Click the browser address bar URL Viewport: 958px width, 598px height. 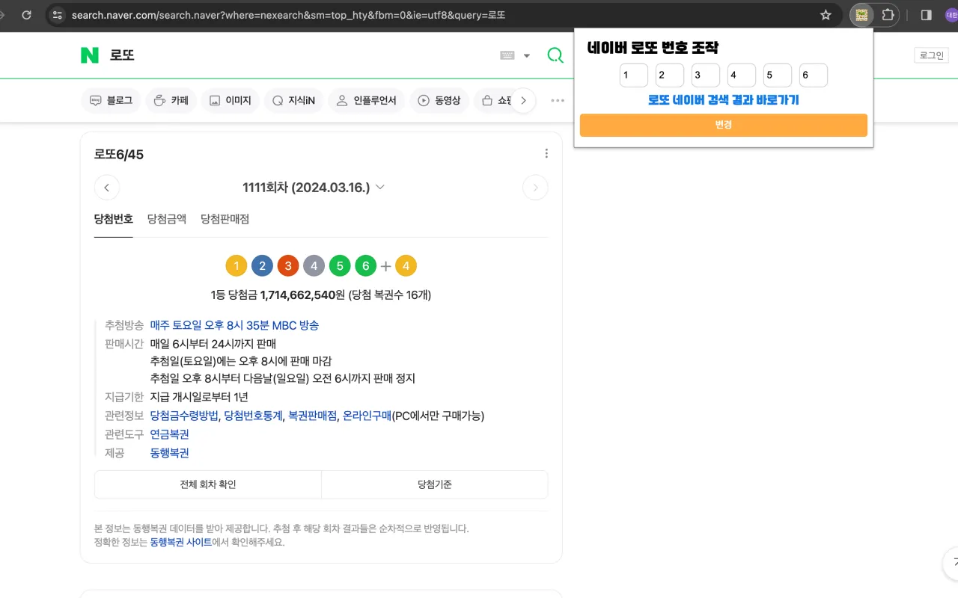pos(288,15)
